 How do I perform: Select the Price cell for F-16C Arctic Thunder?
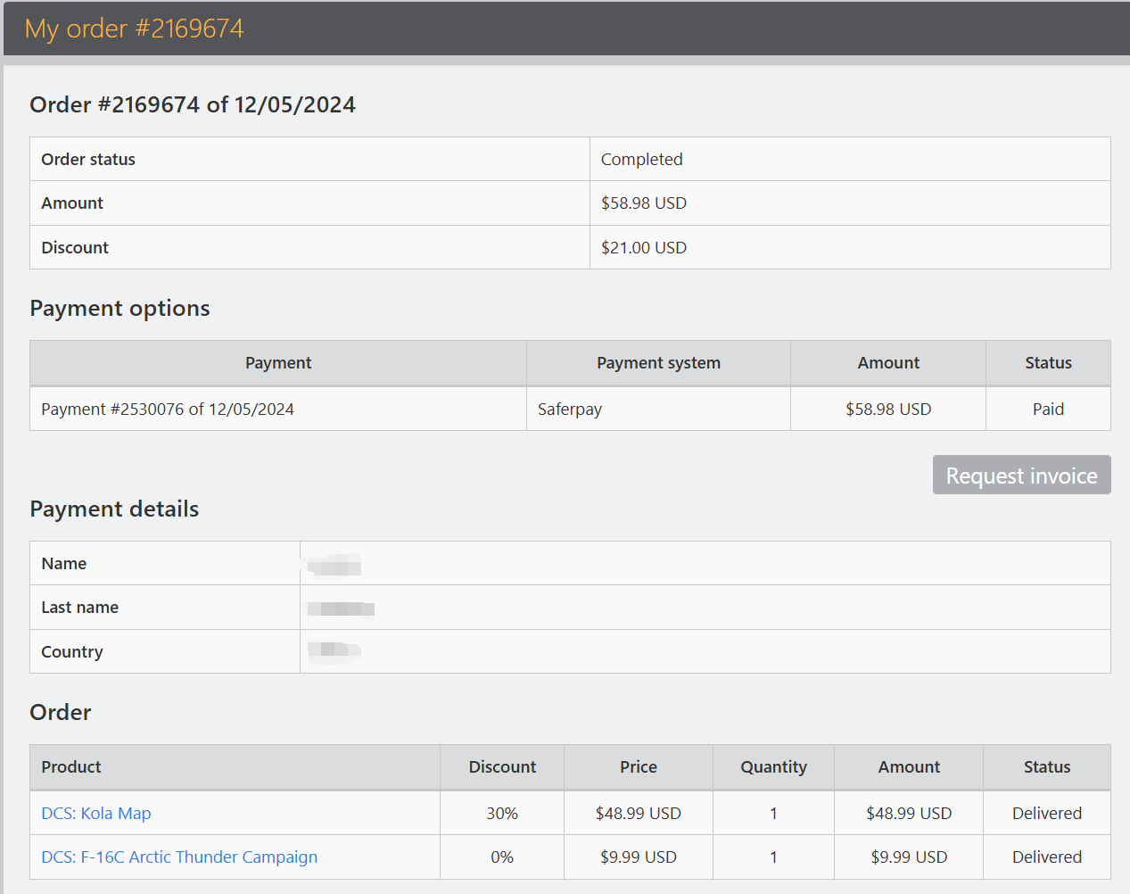click(x=639, y=857)
